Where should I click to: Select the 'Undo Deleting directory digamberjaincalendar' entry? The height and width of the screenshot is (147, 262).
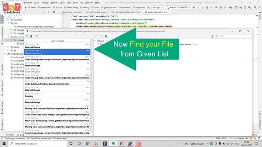(x=57, y=82)
